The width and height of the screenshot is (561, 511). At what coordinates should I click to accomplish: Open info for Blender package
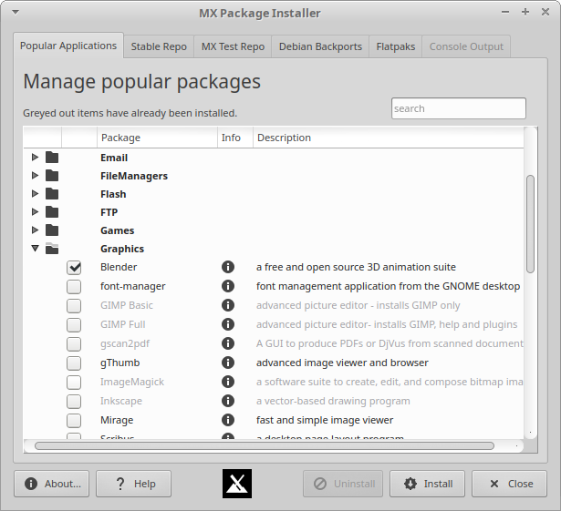pos(228,267)
